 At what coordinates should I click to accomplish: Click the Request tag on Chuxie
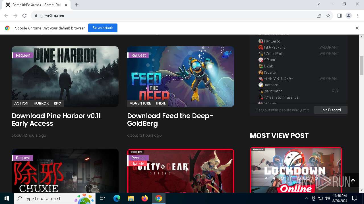(22, 158)
